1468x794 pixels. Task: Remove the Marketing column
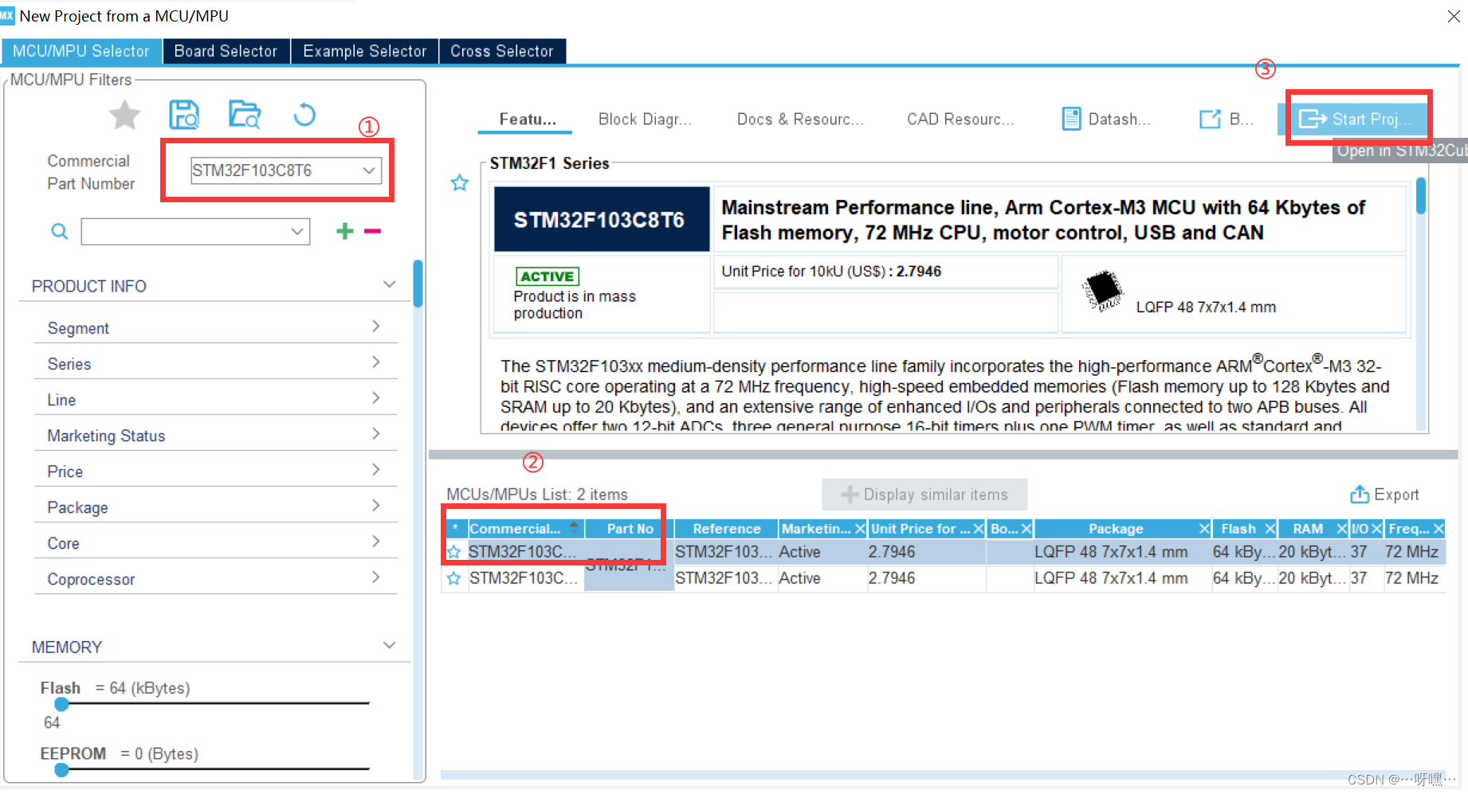pos(860,529)
